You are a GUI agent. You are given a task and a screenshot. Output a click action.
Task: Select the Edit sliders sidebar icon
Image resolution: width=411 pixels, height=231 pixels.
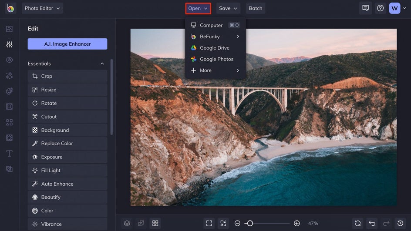pos(9,44)
